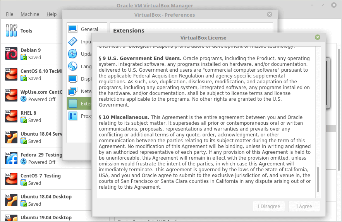Open Extensions preferences via its icon

[x=73, y=103]
